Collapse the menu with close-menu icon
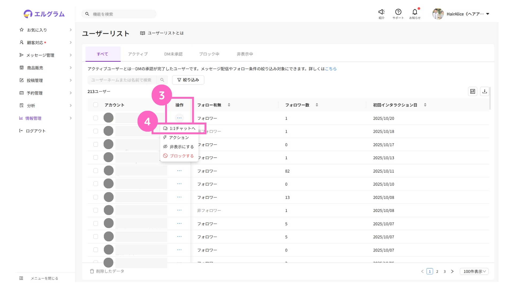 [x=21, y=278]
